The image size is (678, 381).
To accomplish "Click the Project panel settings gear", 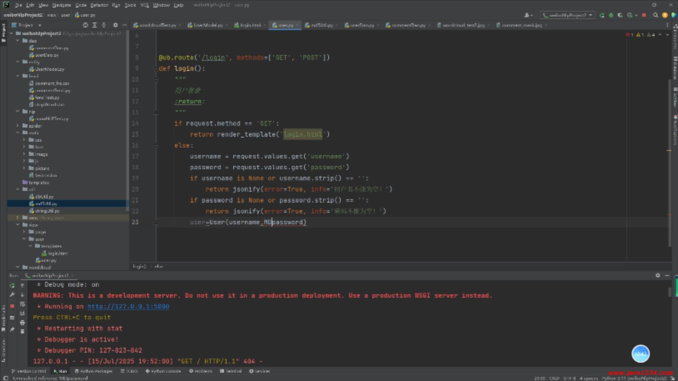I will coord(115,25).
